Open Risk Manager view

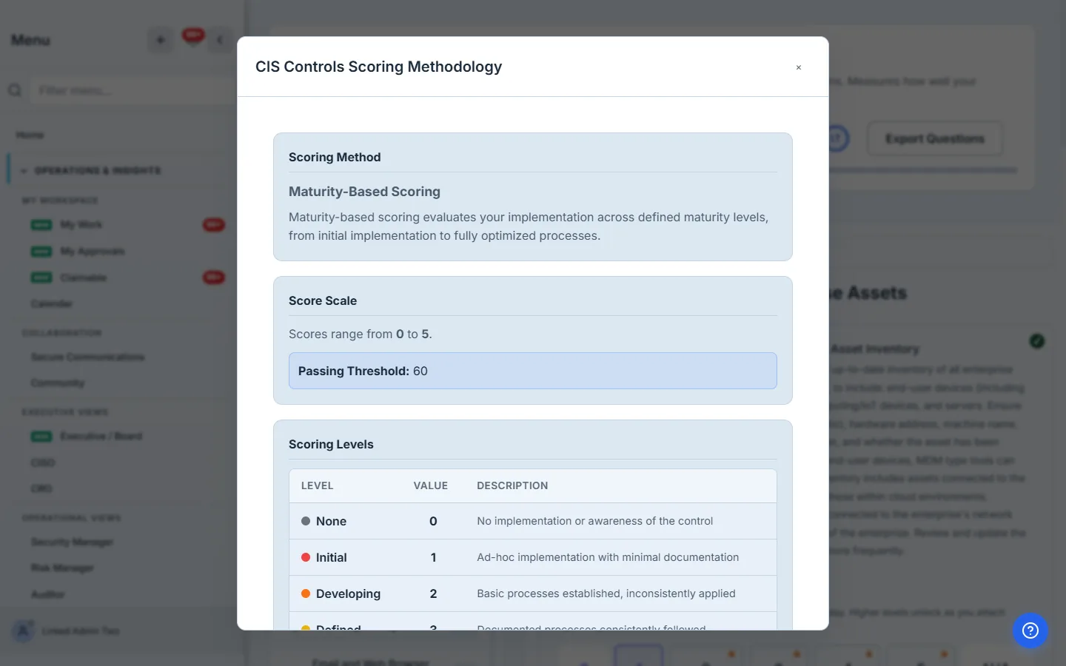coord(62,568)
